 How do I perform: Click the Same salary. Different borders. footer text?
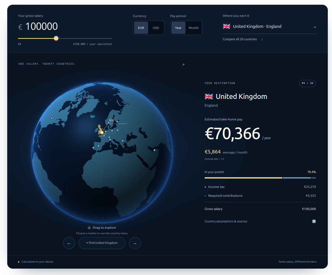[x=298, y=262]
